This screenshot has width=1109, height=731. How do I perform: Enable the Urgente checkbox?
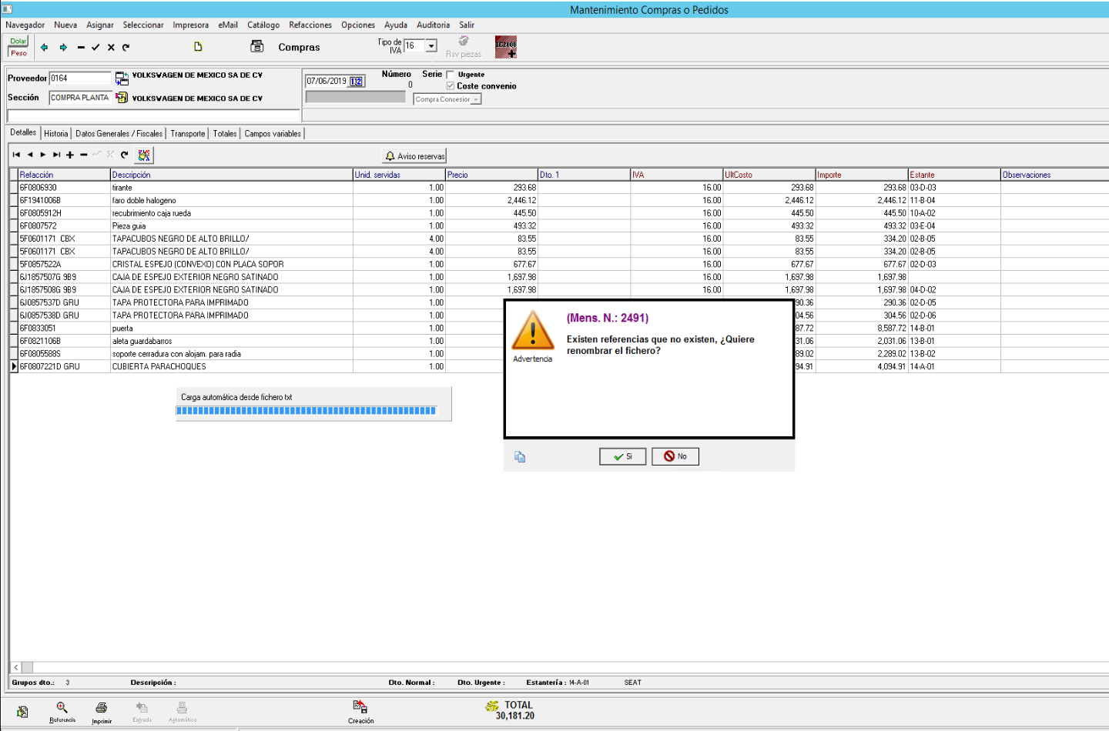[451, 75]
